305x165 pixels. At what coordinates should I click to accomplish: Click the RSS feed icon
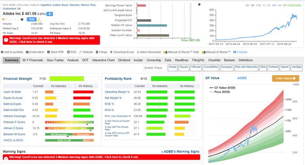coord(68,52)
